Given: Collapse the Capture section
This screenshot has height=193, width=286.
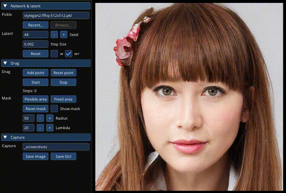Looking at the screenshot, I should (x=46, y=137).
